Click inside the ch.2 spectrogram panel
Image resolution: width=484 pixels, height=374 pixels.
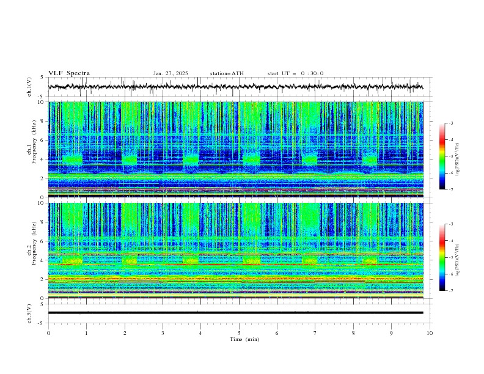pos(235,251)
